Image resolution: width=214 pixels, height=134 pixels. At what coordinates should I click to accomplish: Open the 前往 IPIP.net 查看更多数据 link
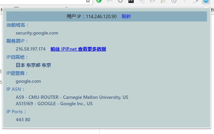pyautogui.click(x=78, y=49)
